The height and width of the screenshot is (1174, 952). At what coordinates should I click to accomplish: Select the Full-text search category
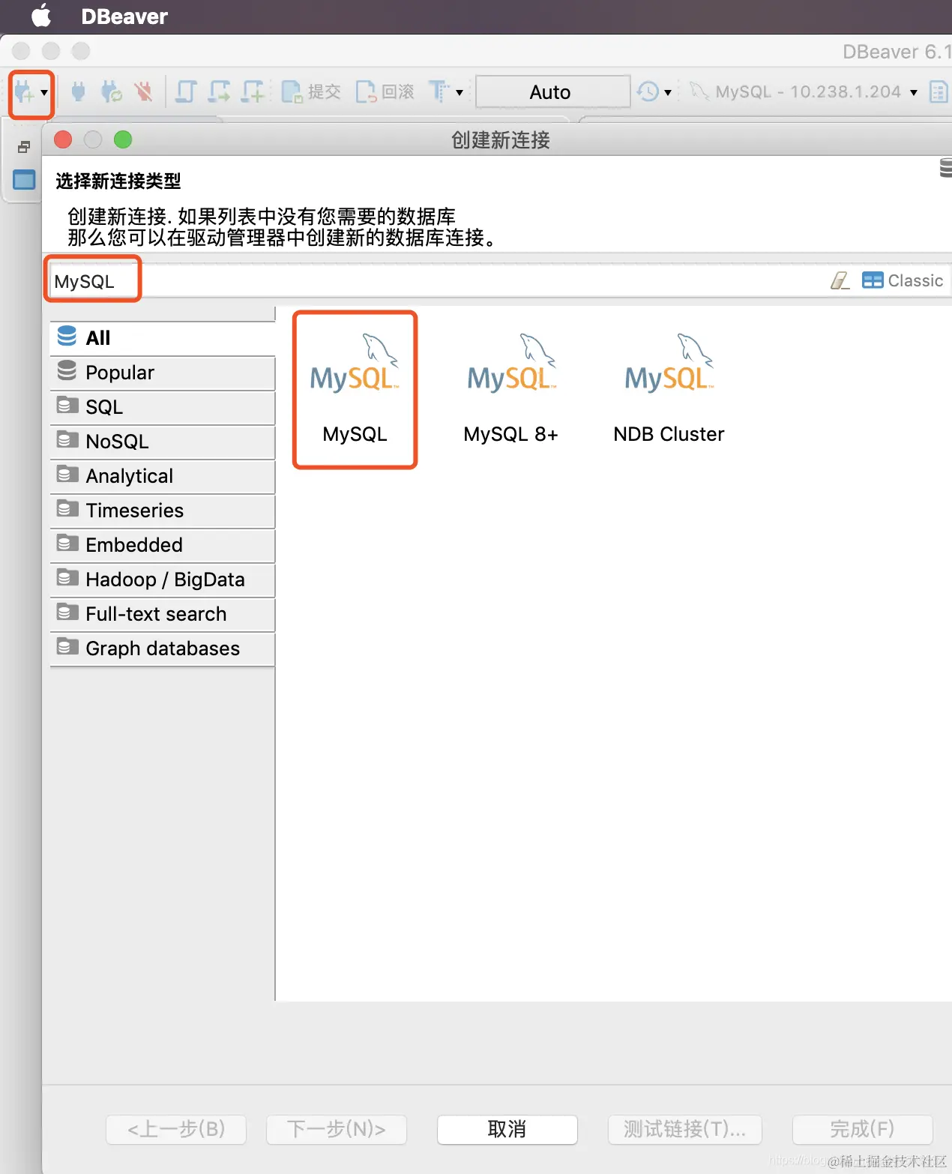coord(163,614)
